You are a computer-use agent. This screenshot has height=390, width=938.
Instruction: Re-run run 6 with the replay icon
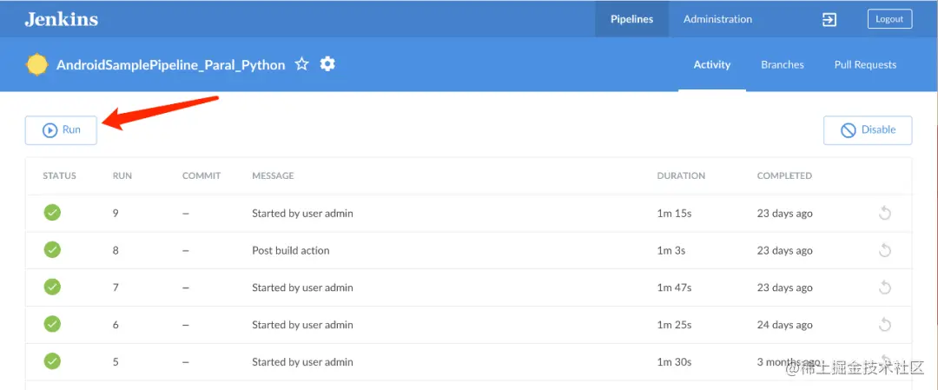885,325
